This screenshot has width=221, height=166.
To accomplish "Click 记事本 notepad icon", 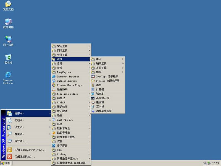I will (93, 94).
